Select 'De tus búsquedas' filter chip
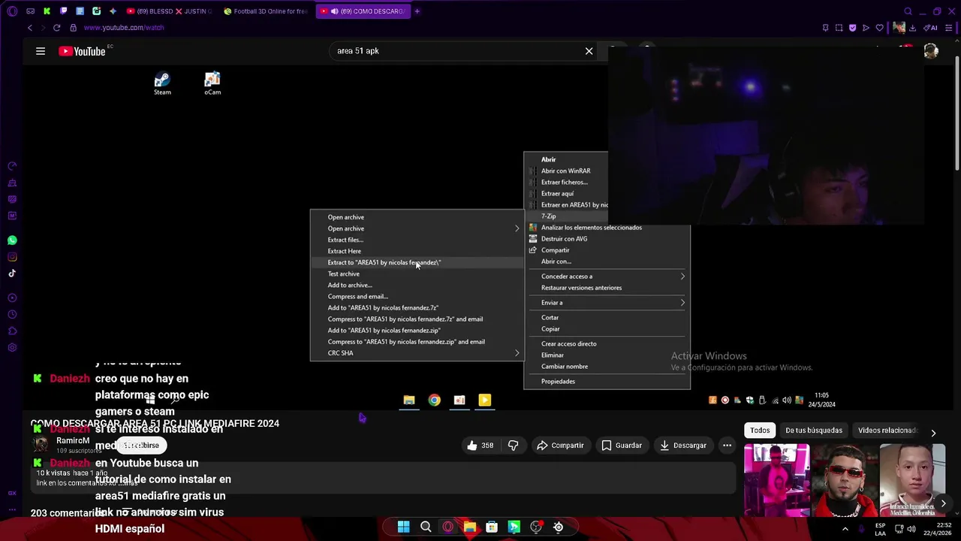961x541 pixels. [814, 431]
